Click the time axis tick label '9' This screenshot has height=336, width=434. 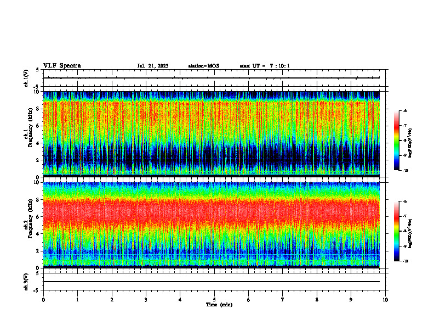click(x=351, y=300)
